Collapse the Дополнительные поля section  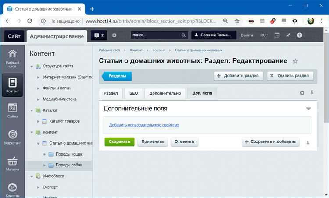click(308, 109)
